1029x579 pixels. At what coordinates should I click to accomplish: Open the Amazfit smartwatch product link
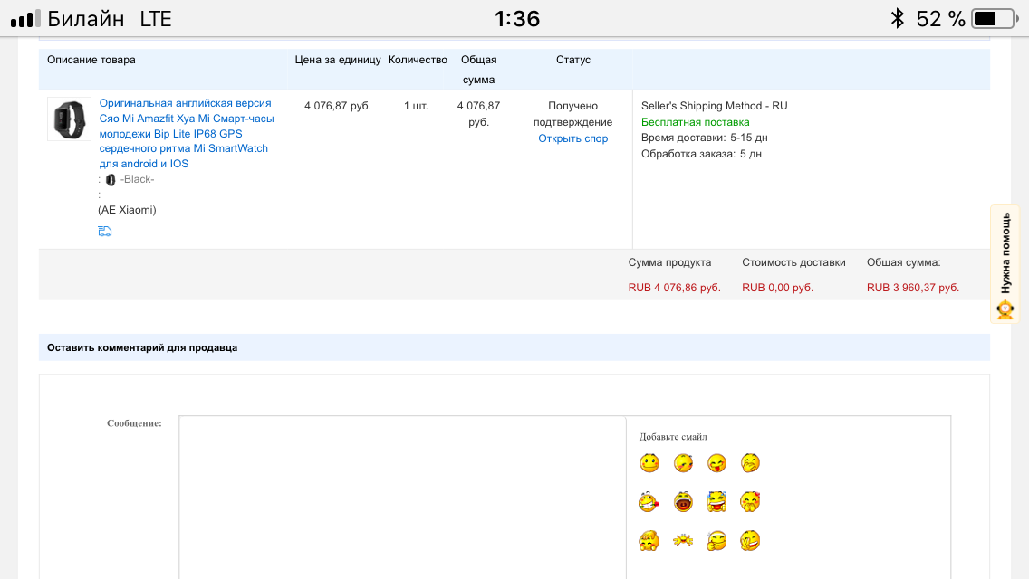[x=186, y=134]
